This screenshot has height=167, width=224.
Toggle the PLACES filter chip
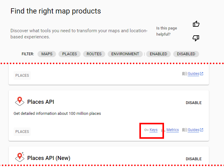[x=70, y=54]
